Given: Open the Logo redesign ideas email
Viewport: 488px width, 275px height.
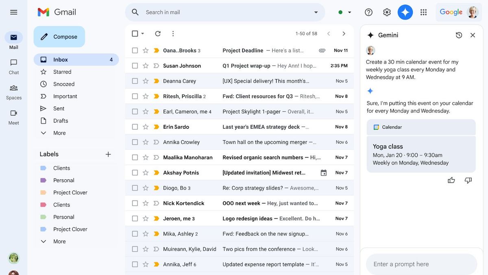Looking at the screenshot, I should [239, 218].
